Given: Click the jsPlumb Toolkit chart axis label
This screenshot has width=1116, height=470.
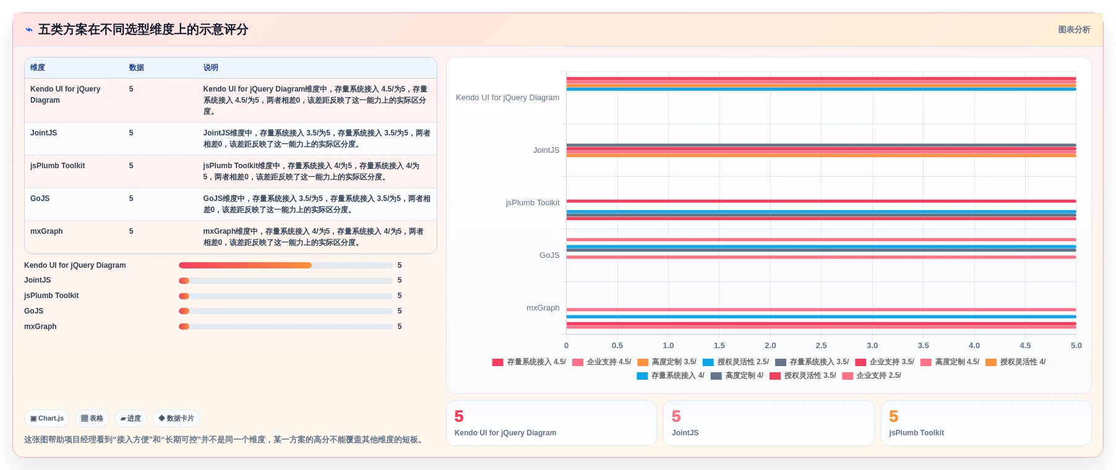Looking at the screenshot, I should pos(533,203).
